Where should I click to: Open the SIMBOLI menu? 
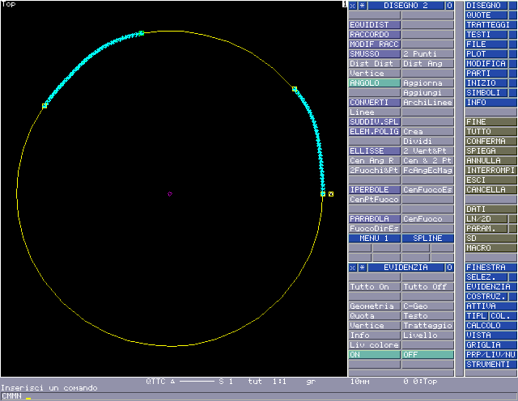[x=486, y=93]
